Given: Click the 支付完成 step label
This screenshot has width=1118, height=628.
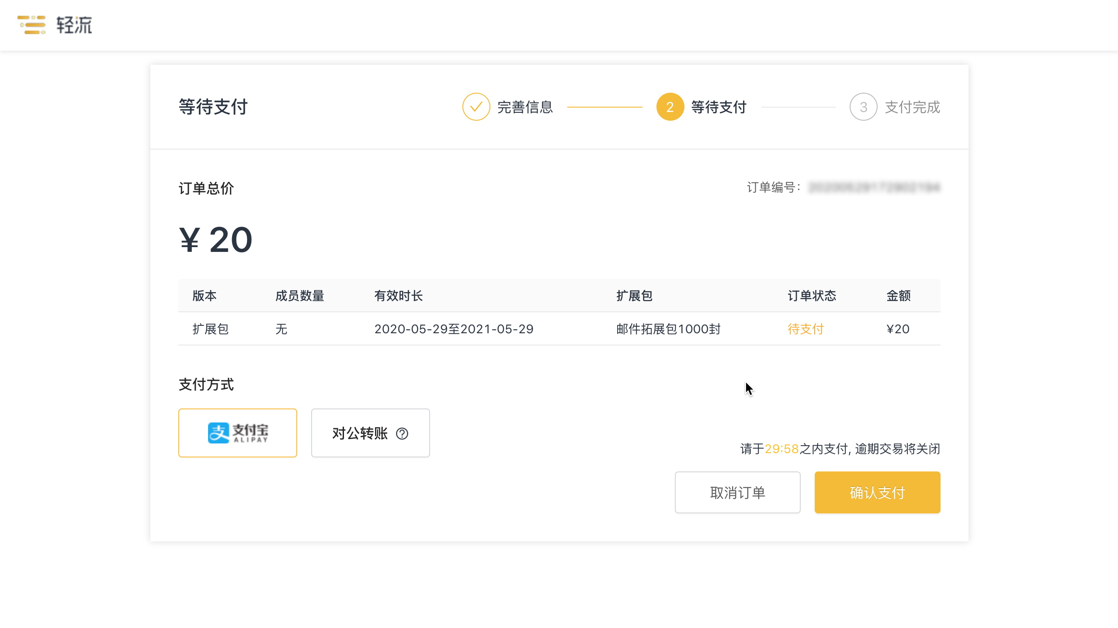Looking at the screenshot, I should pyautogui.click(x=913, y=107).
